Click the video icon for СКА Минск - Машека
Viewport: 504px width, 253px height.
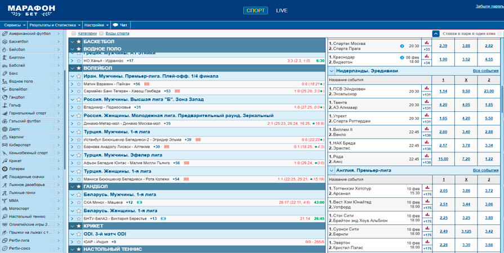coord(140,202)
